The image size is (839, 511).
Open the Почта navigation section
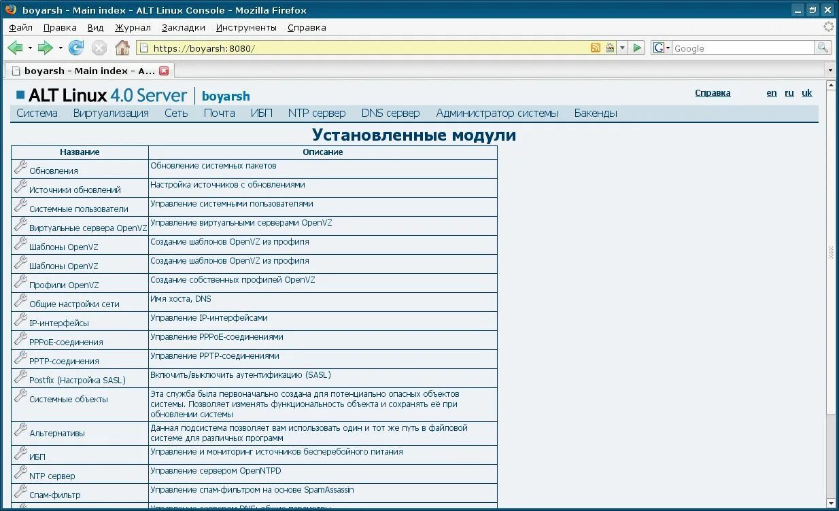[220, 113]
